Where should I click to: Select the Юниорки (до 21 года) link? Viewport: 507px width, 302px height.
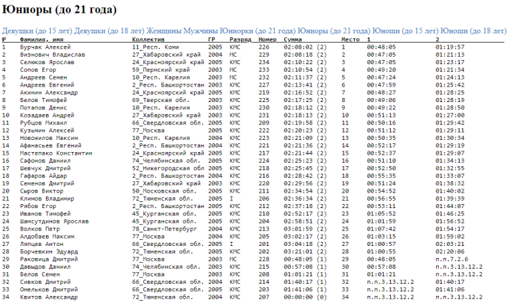(258, 31)
